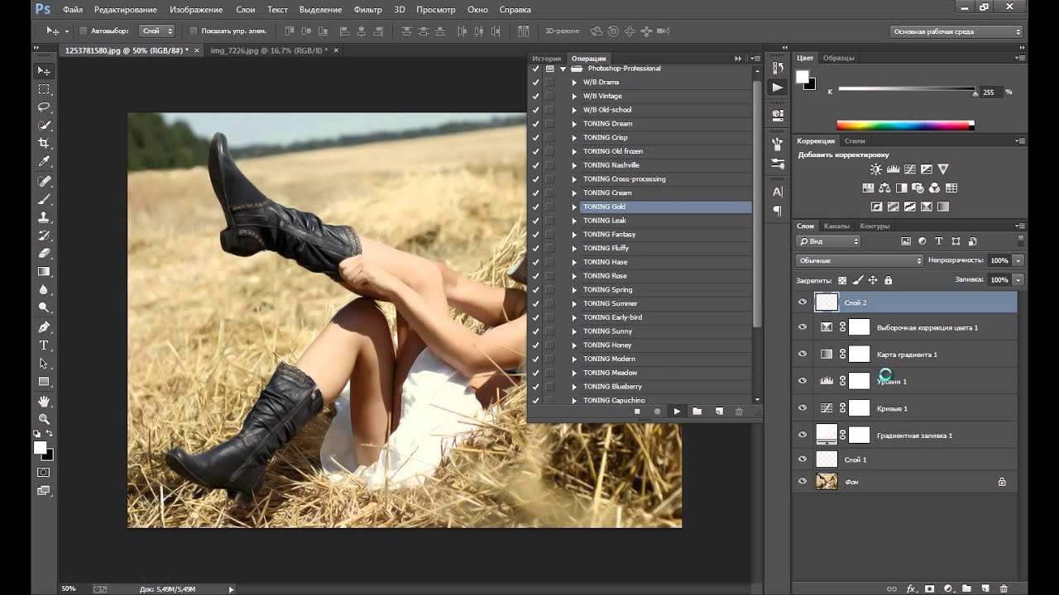This screenshot has width=1059, height=595.
Task: Open the Выделение menu
Action: click(x=321, y=10)
